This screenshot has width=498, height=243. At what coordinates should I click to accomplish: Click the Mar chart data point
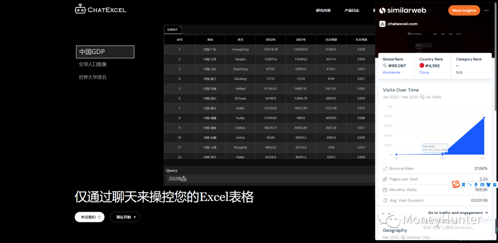coord(484,118)
